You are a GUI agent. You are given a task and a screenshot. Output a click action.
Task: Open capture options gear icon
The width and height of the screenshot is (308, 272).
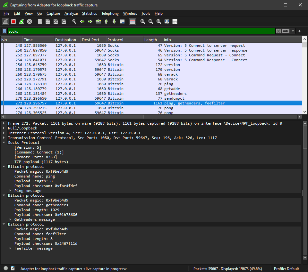[30, 21]
